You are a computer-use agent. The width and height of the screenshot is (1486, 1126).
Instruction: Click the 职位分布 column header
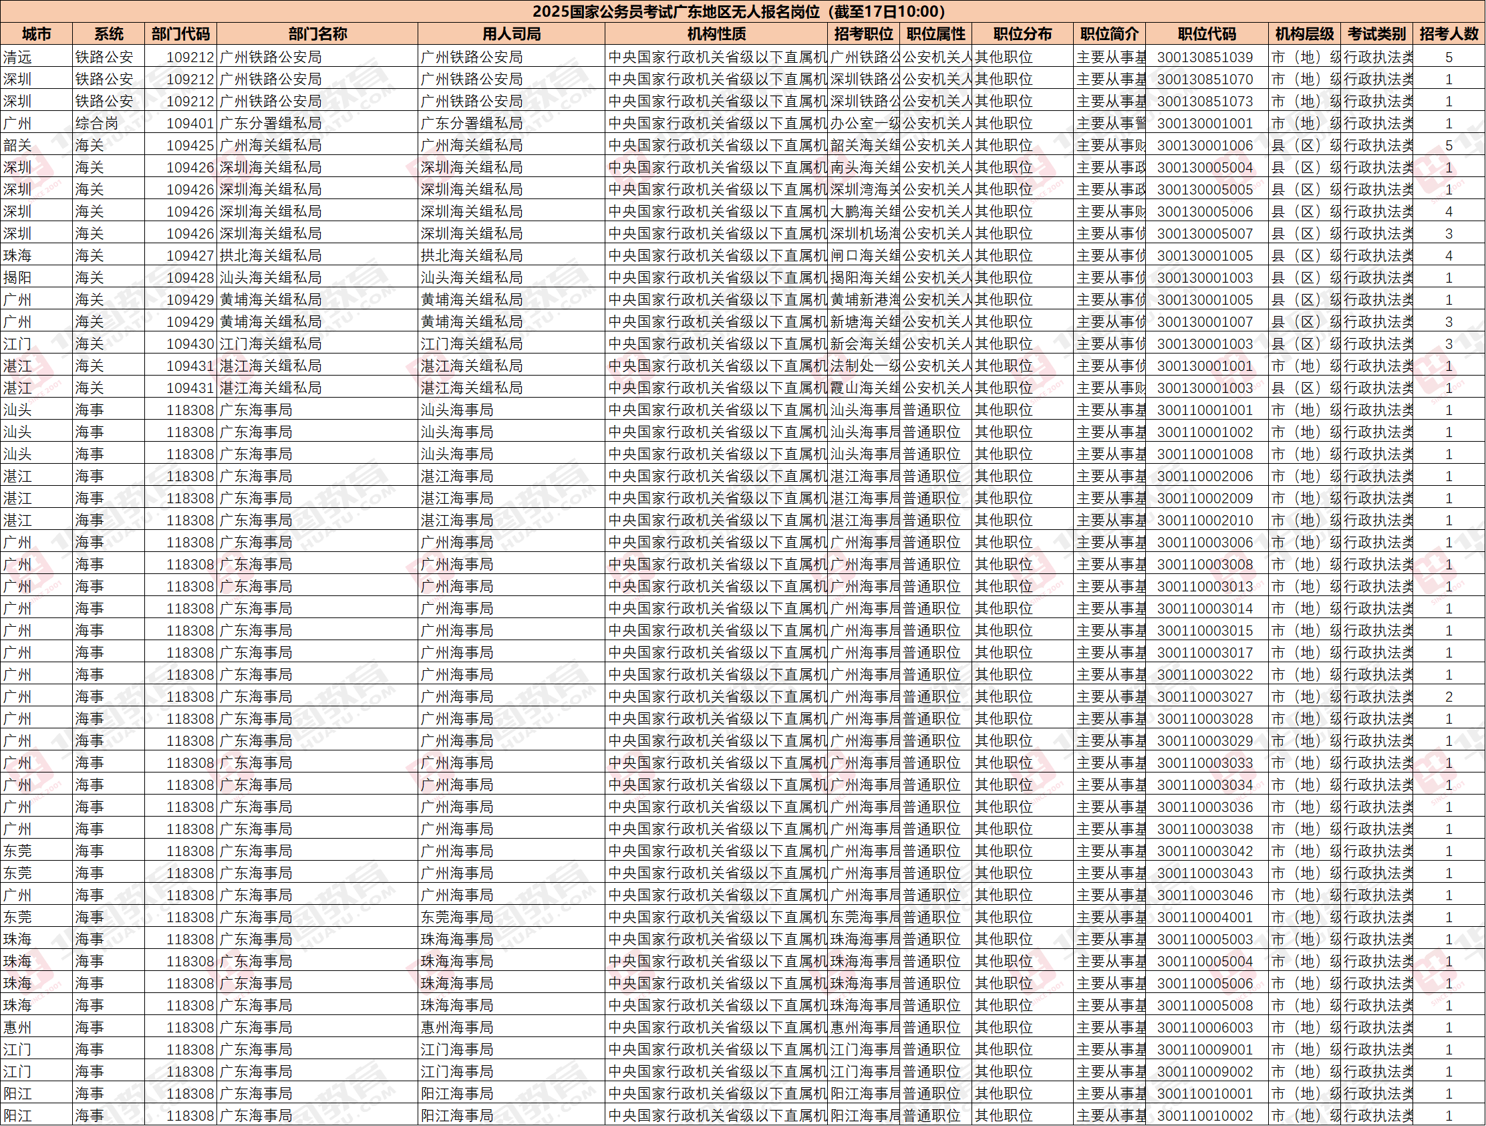(1023, 34)
